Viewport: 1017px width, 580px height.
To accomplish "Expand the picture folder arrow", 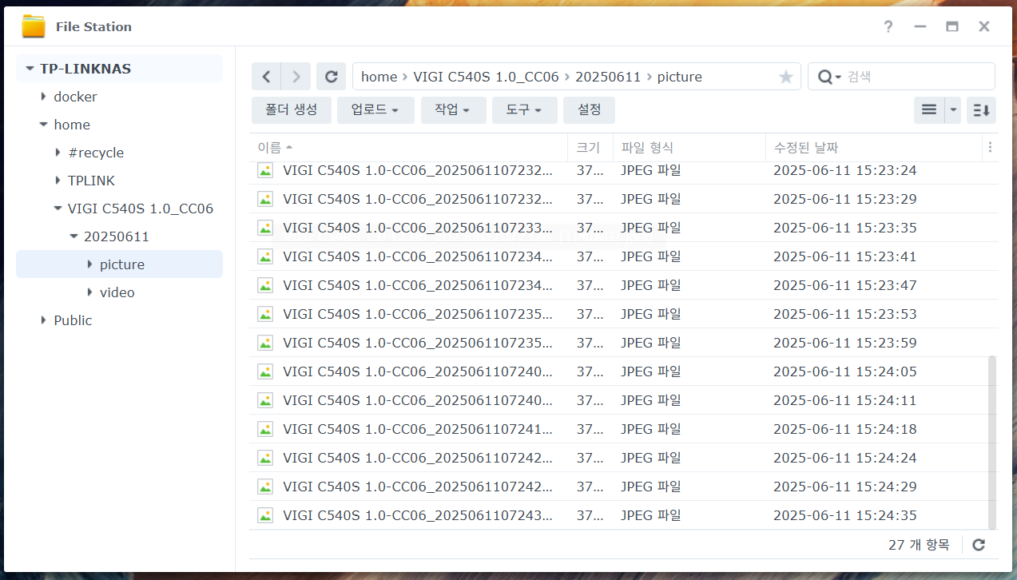I will [x=89, y=264].
